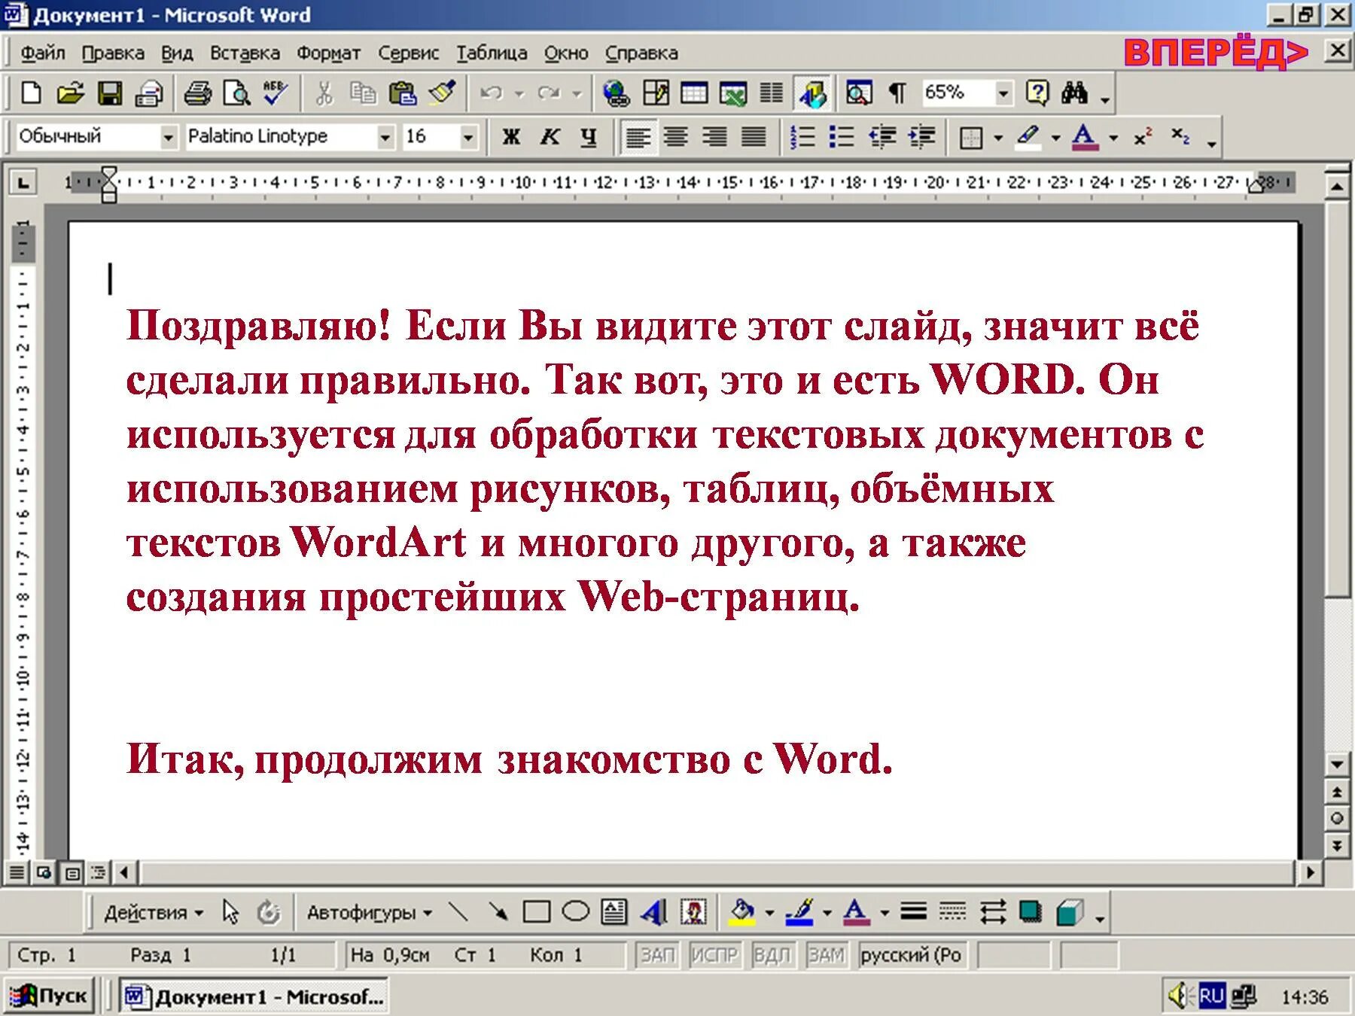
Task: Insert a text box in drawing toolbar
Action: point(614,913)
